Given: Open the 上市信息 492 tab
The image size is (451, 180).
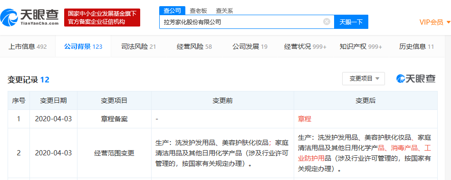Looking at the screenshot, I should (x=28, y=46).
